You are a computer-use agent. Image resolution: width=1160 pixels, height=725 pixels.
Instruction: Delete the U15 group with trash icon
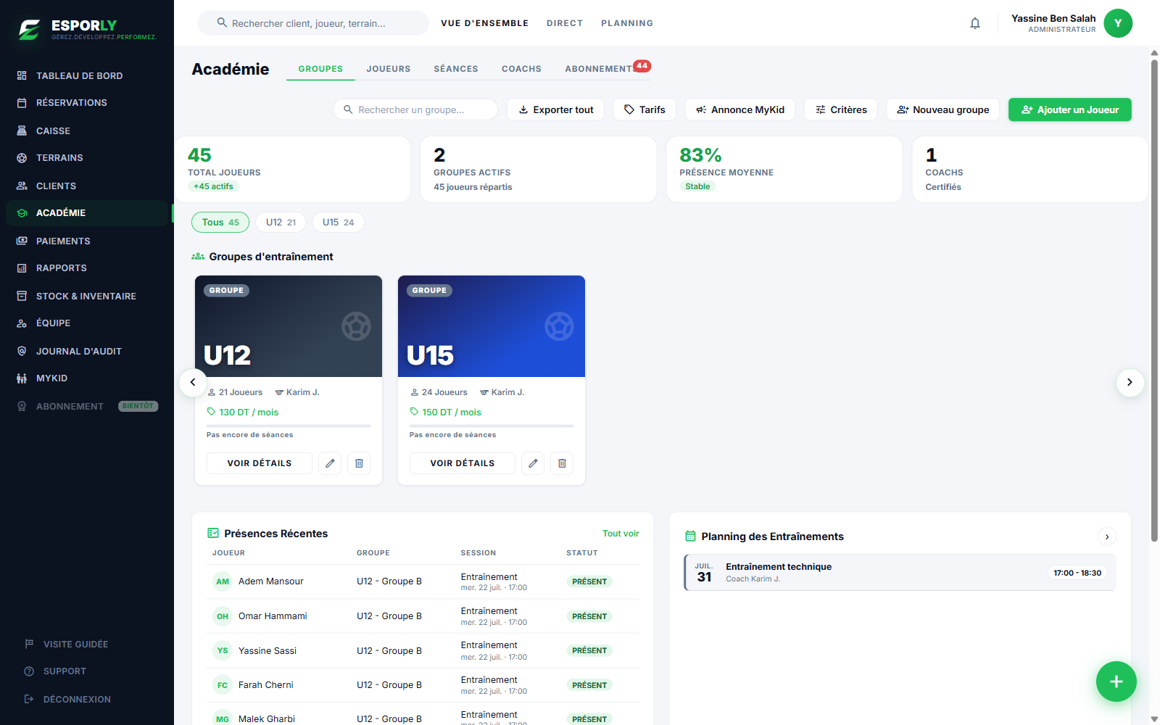[562, 463]
